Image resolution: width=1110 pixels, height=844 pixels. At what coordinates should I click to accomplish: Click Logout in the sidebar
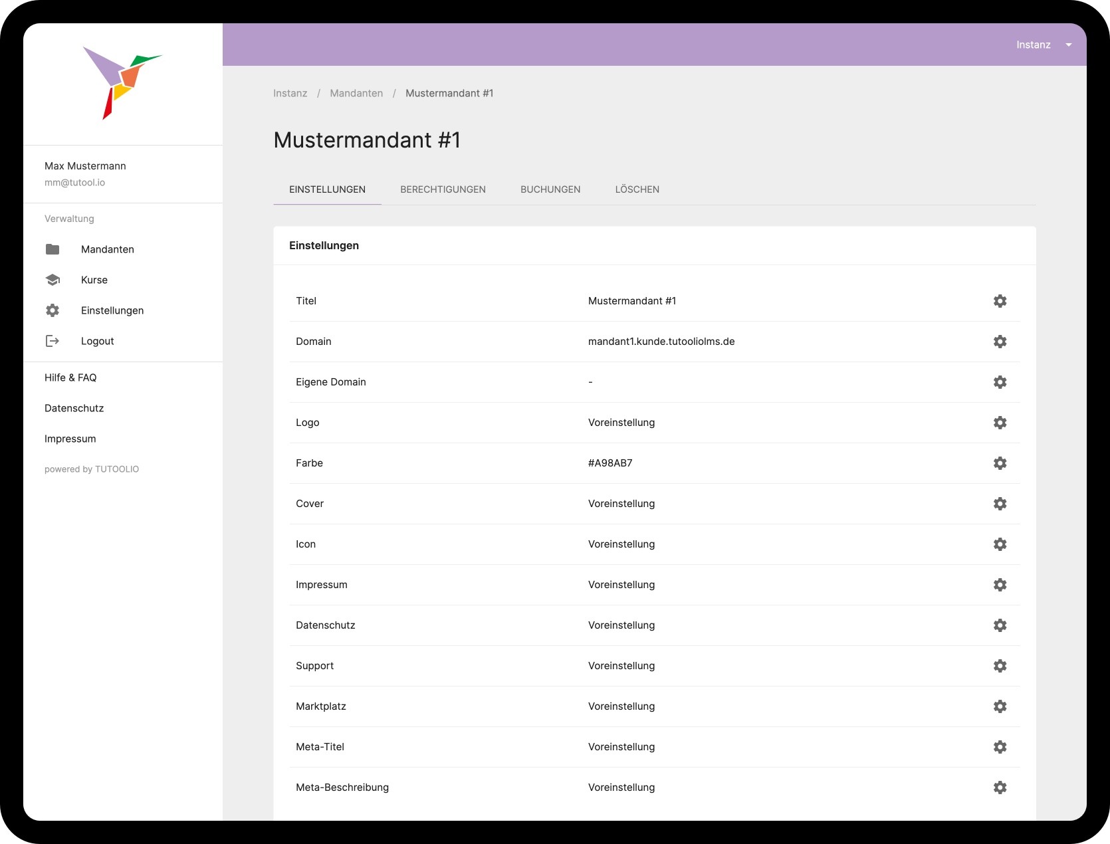coord(97,341)
